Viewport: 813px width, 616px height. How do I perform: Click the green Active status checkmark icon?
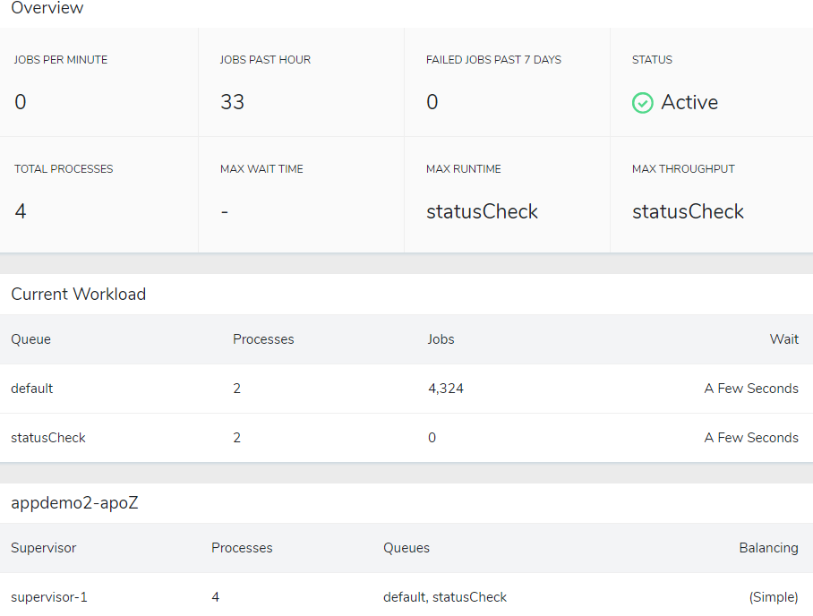(642, 103)
